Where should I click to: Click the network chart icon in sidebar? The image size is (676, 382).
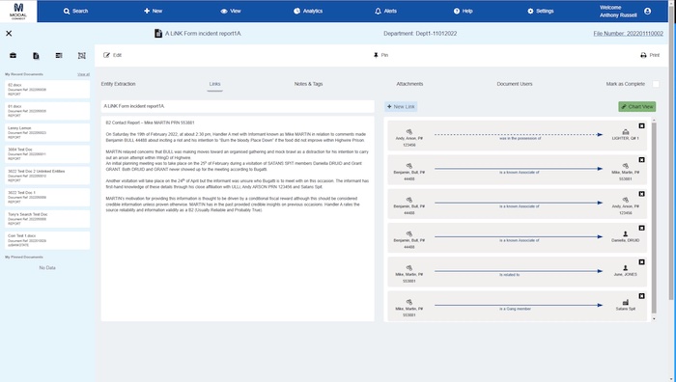[82, 56]
